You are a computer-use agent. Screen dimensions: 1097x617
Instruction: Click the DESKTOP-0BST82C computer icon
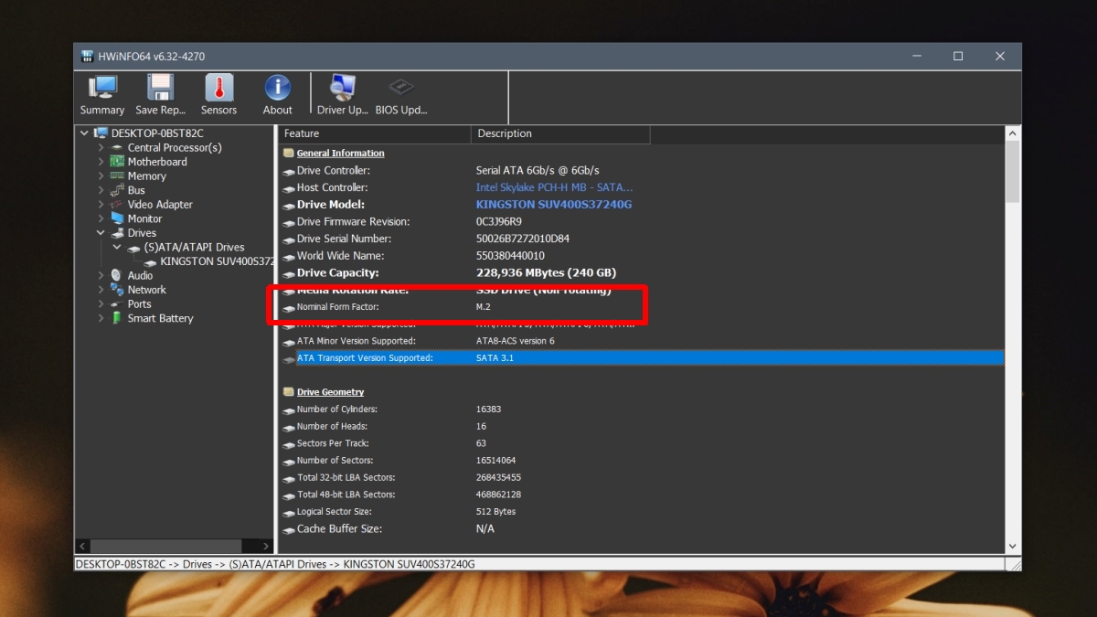pyautogui.click(x=101, y=133)
